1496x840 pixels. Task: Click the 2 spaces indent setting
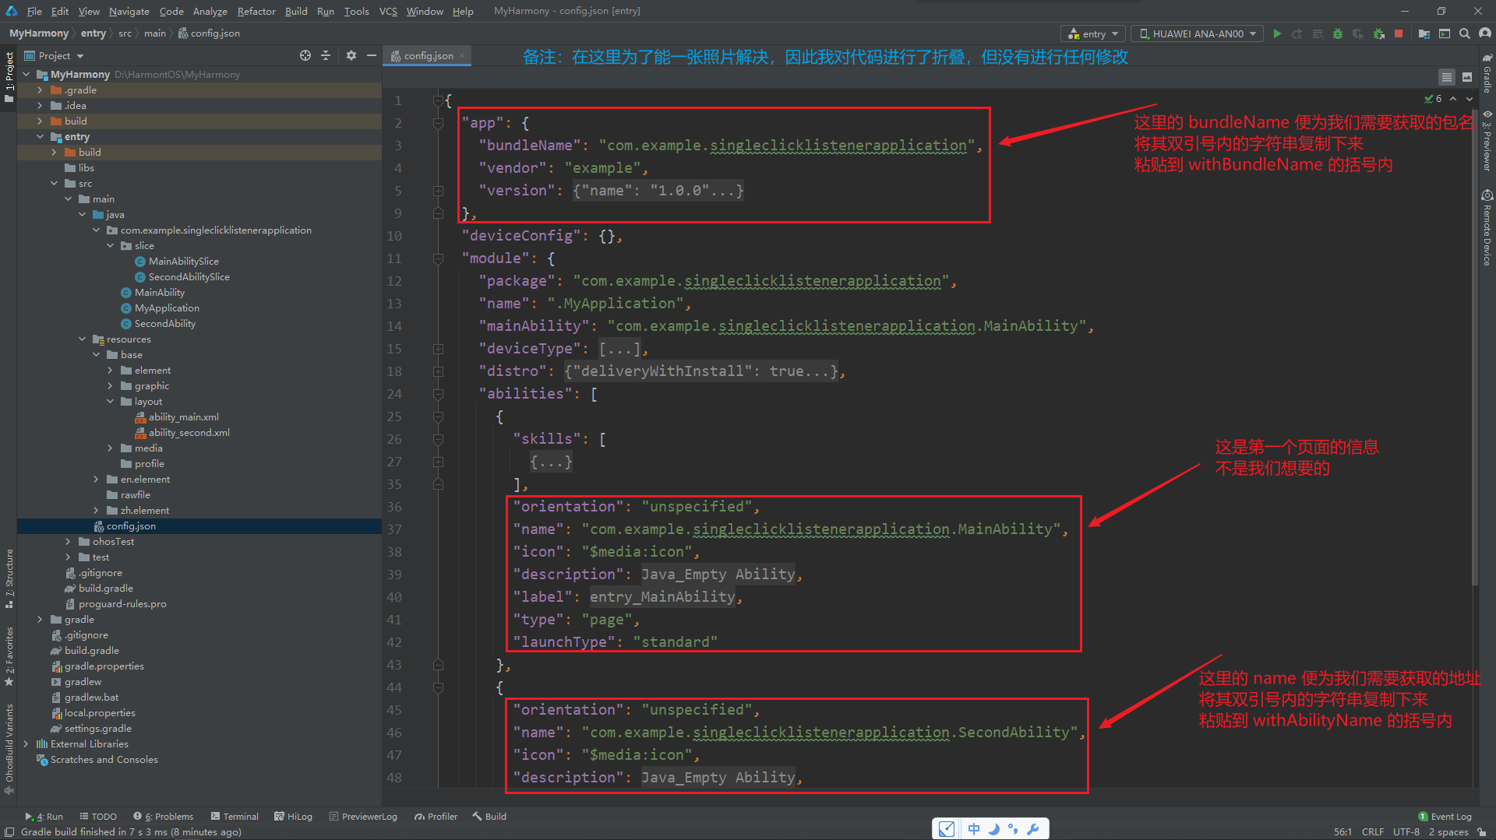click(1448, 832)
